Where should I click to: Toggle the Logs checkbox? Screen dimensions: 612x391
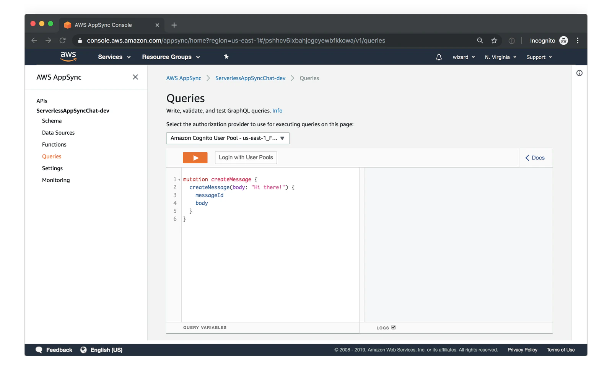click(x=394, y=327)
